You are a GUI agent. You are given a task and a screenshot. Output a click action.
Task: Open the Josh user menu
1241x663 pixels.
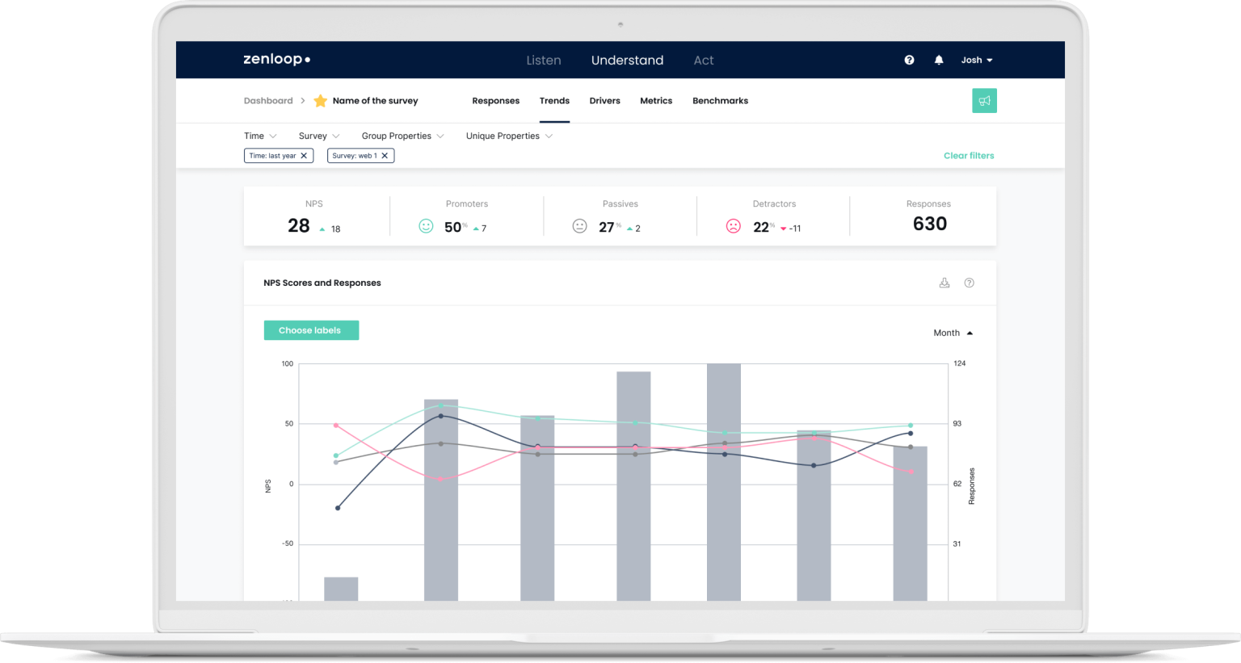(x=976, y=60)
